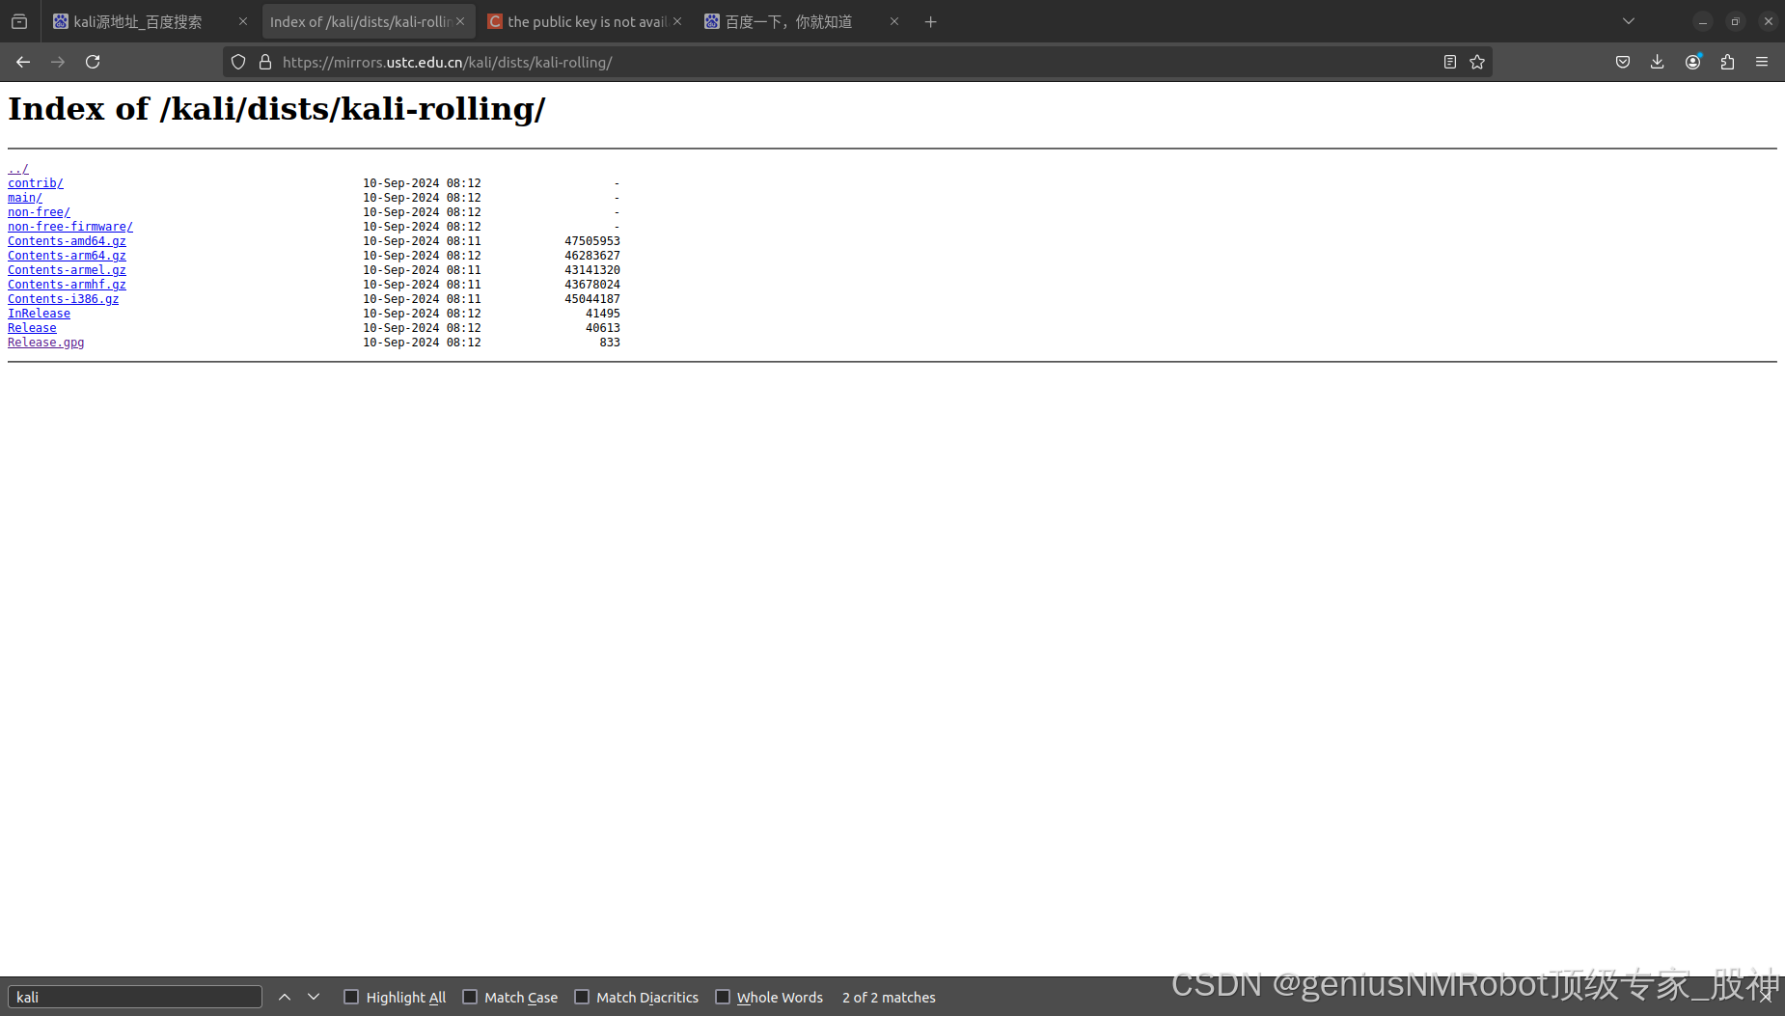Screen dimensions: 1785x1016
Task: Reload the current page
Action: (93, 62)
